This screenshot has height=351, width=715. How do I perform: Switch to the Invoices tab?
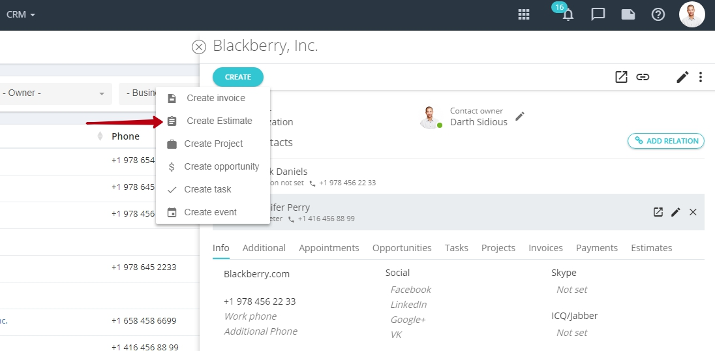tap(546, 248)
